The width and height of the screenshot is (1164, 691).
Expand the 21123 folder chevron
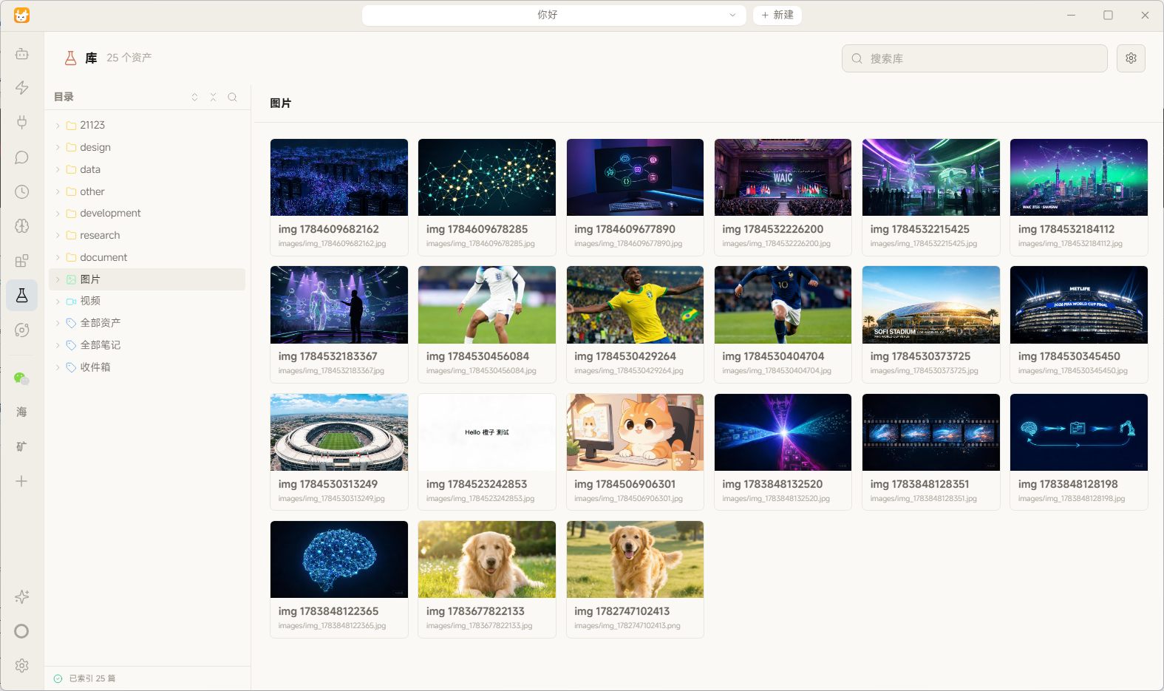point(58,126)
